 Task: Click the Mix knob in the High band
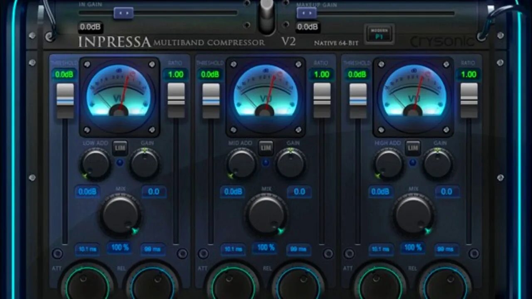pyautogui.click(x=414, y=214)
